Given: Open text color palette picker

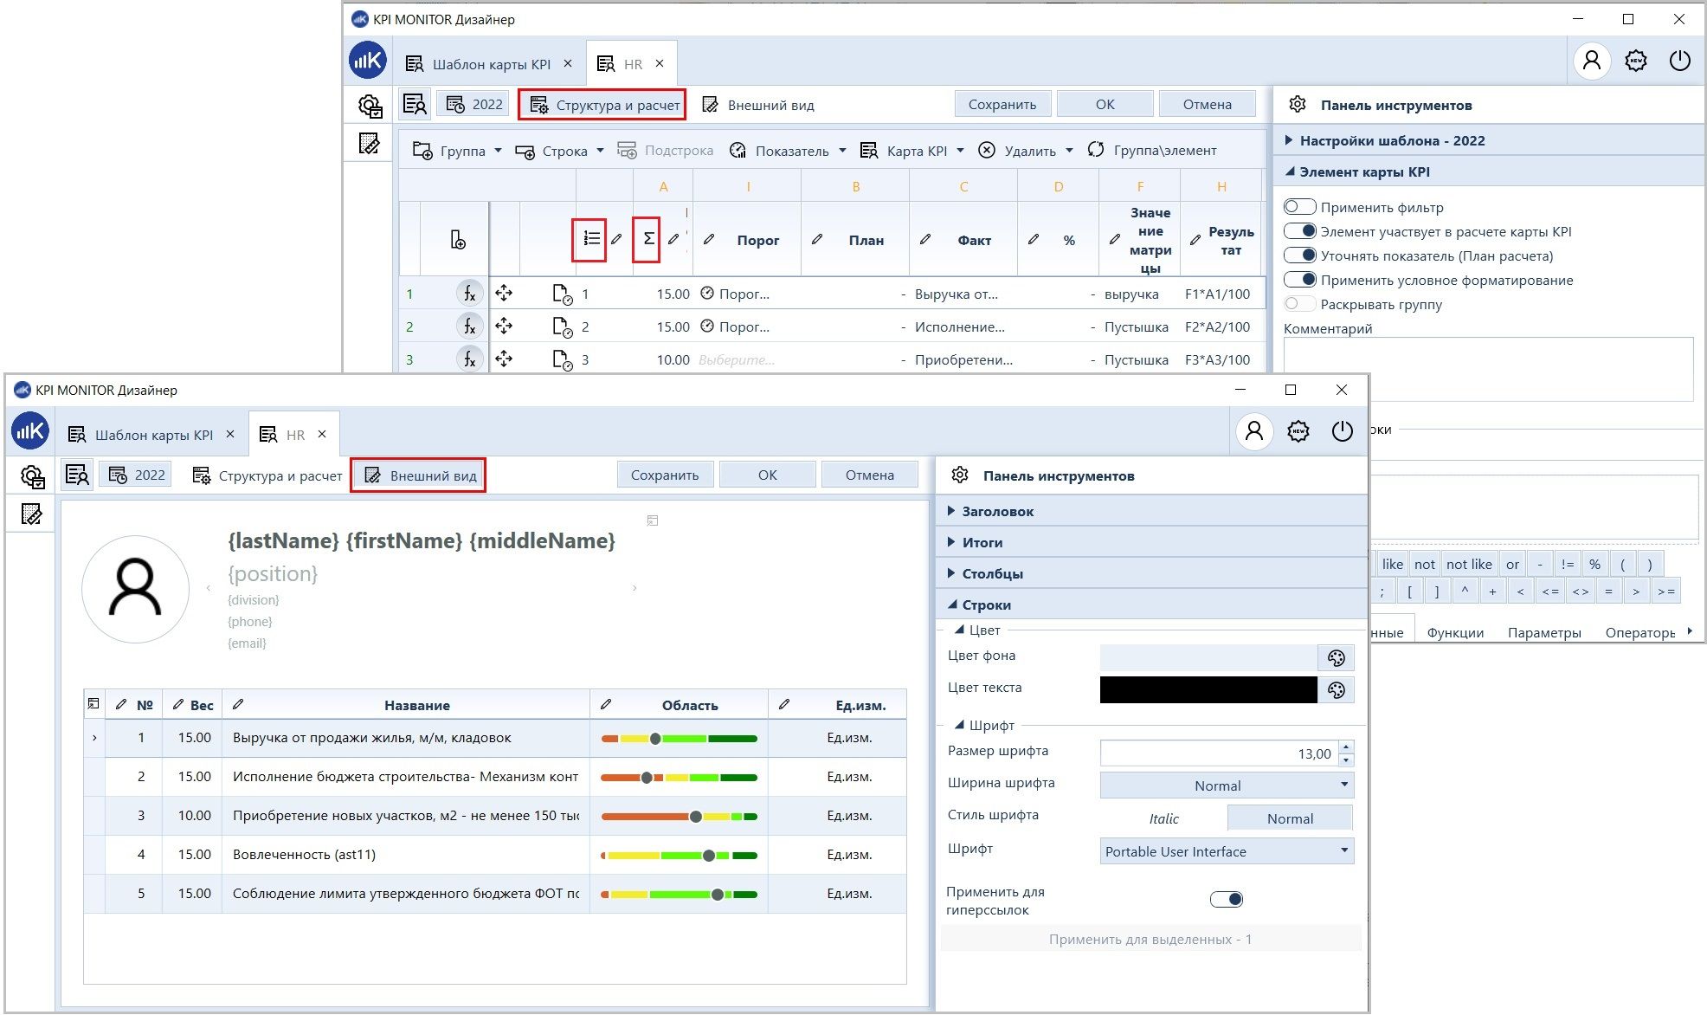Looking at the screenshot, I should [1336, 690].
